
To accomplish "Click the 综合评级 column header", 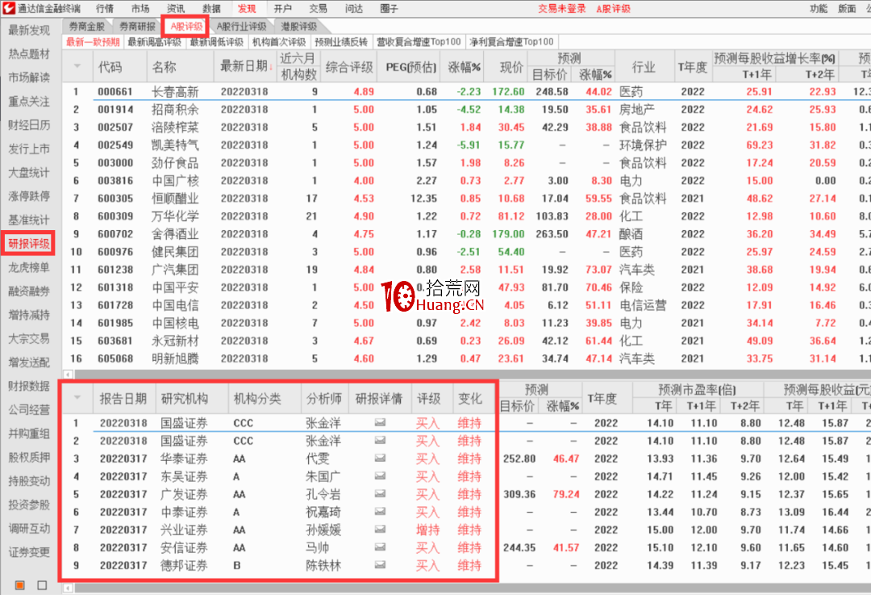I will pos(349,67).
